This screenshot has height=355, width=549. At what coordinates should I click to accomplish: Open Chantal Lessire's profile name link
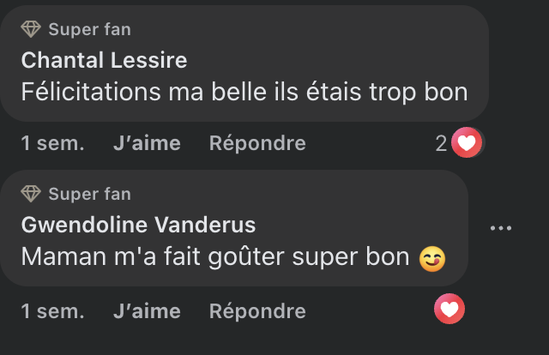click(x=104, y=60)
